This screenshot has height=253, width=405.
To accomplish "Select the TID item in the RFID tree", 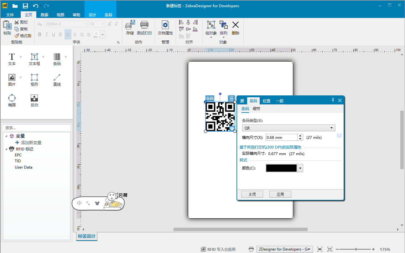I will [18, 161].
